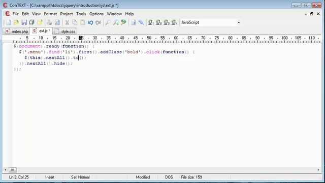
Task: Click horizontal scrollbar left arrow
Action: (6, 170)
